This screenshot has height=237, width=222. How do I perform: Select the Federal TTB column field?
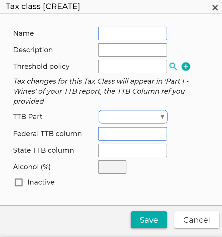point(132,134)
